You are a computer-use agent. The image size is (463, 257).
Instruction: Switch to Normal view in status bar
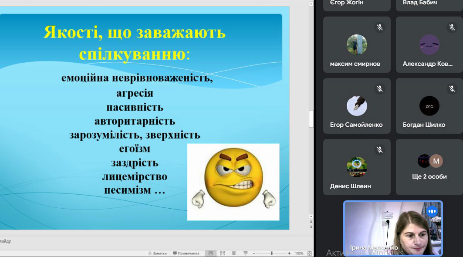211,253
